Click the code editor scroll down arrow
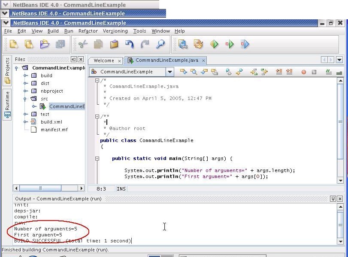This screenshot has width=348, height=257. (340, 181)
